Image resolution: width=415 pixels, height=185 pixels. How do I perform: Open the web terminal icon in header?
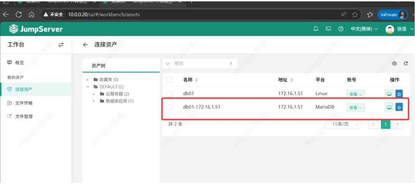point(328,29)
